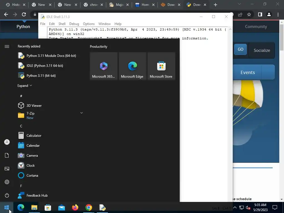
Task: Switch to Chrome on the taskbar
Action: click(88, 207)
